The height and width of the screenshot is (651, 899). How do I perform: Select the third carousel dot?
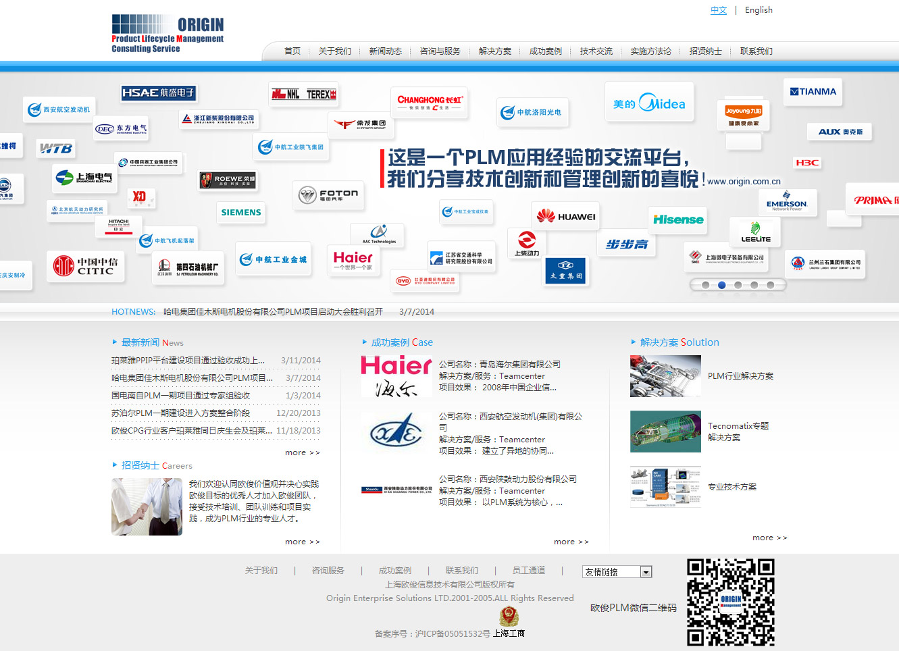pyautogui.click(x=738, y=285)
